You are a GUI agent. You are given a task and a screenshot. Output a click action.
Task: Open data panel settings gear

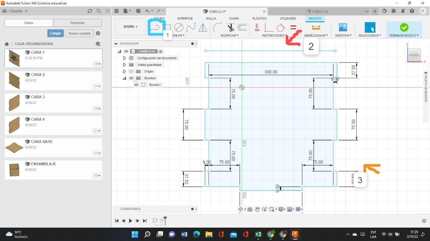coord(98,33)
